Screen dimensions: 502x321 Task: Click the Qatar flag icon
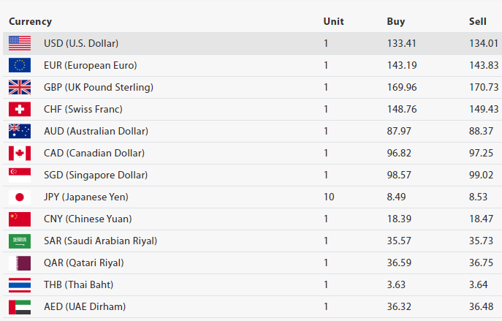20,263
